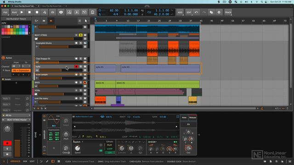Click the delete X circle icon in toolbar
Image resolution: width=294 pixels, height=165 pixels.
pyautogui.click(x=219, y=12)
